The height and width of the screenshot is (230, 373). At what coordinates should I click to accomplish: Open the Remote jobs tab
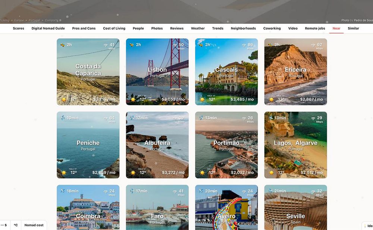pos(315,28)
